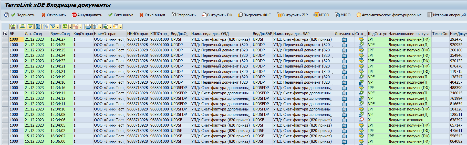Viewport: 467px width, 145px height.
Task: Sort ascending using the toolbar icon
Action: (23, 27)
